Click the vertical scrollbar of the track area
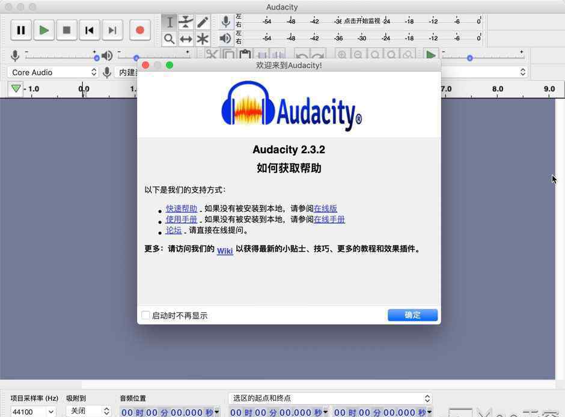The height and width of the screenshot is (417, 565). point(560,239)
